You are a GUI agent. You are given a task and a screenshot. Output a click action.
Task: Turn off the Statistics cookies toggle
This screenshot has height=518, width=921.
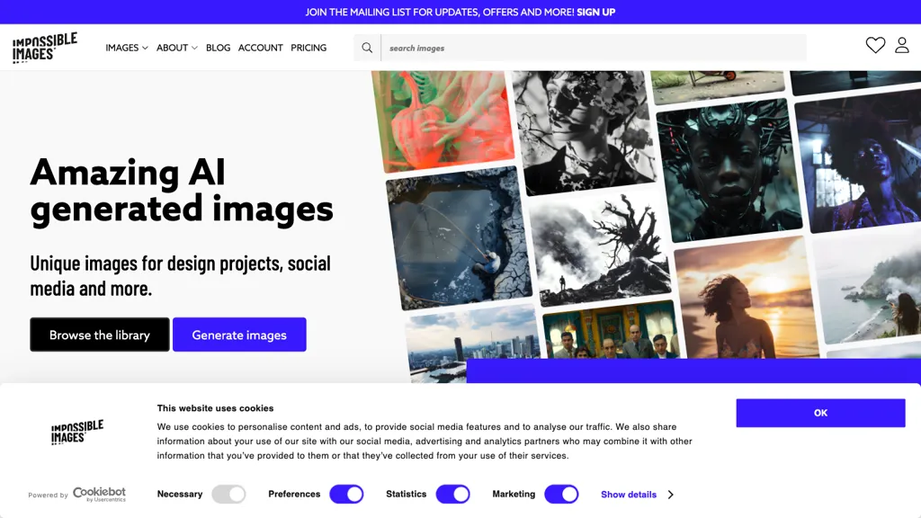point(452,494)
